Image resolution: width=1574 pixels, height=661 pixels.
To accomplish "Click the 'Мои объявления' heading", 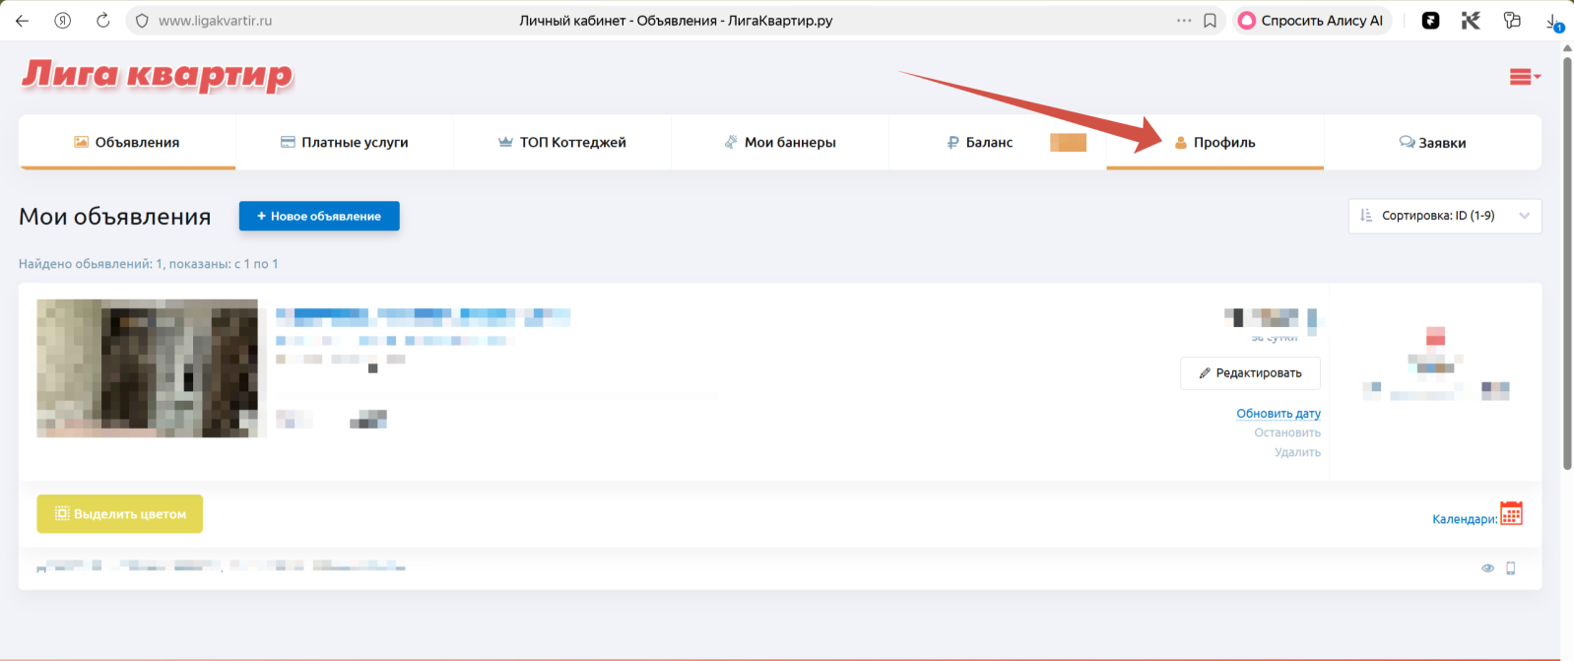I will point(115,217).
